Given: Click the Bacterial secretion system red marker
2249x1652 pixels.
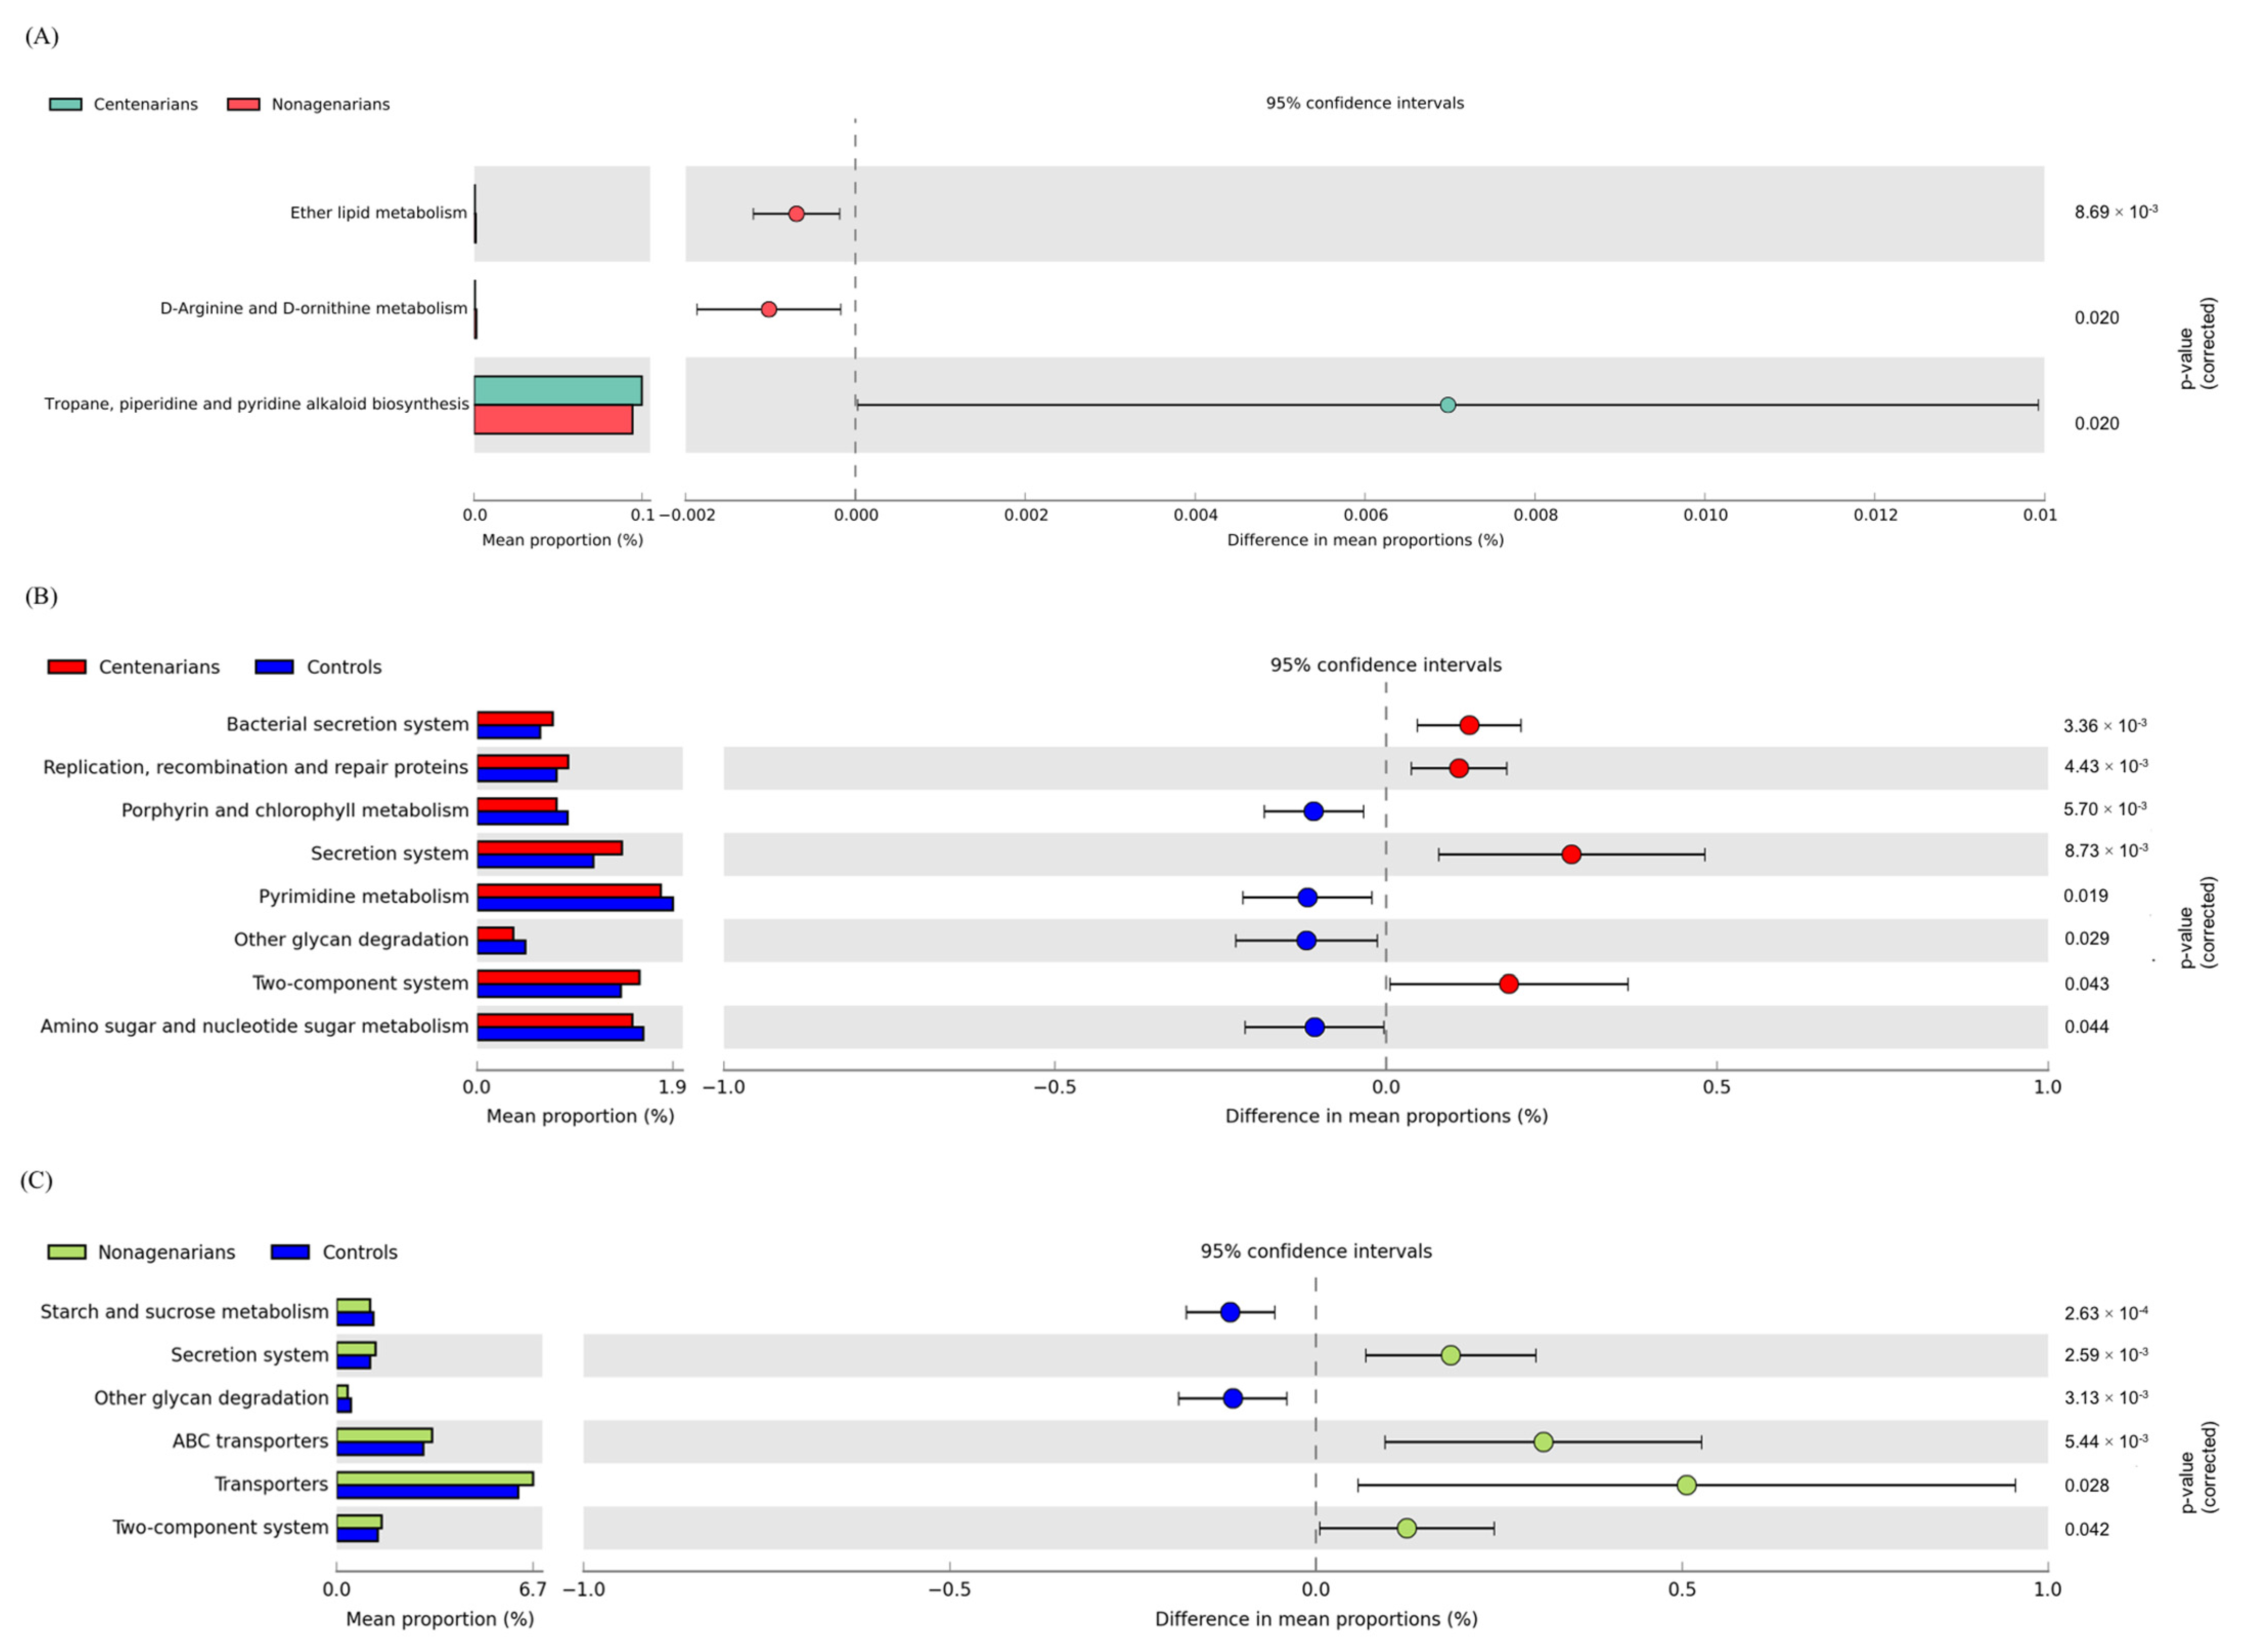Looking at the screenshot, I should click(1469, 726).
